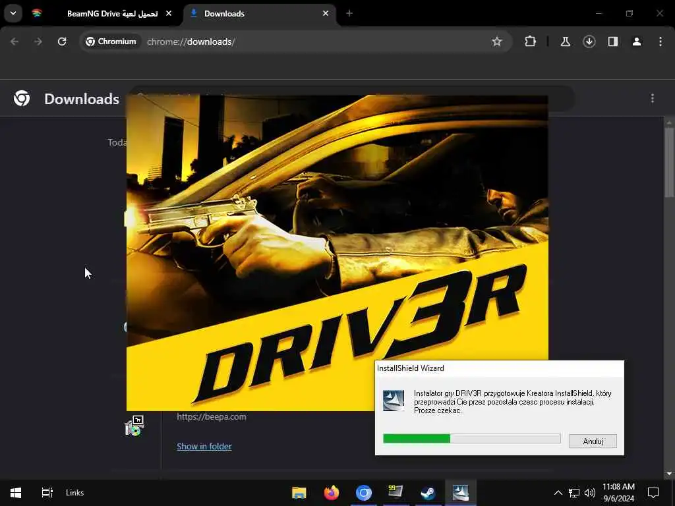Toggle the side panel
This screenshot has width=675, height=506.
[612, 42]
